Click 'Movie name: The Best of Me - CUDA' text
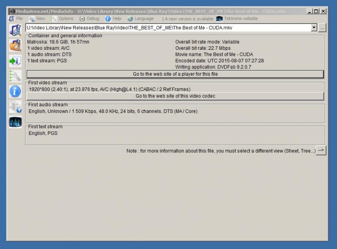Image resolution: width=337 pixels, height=249 pixels. tap(214, 54)
